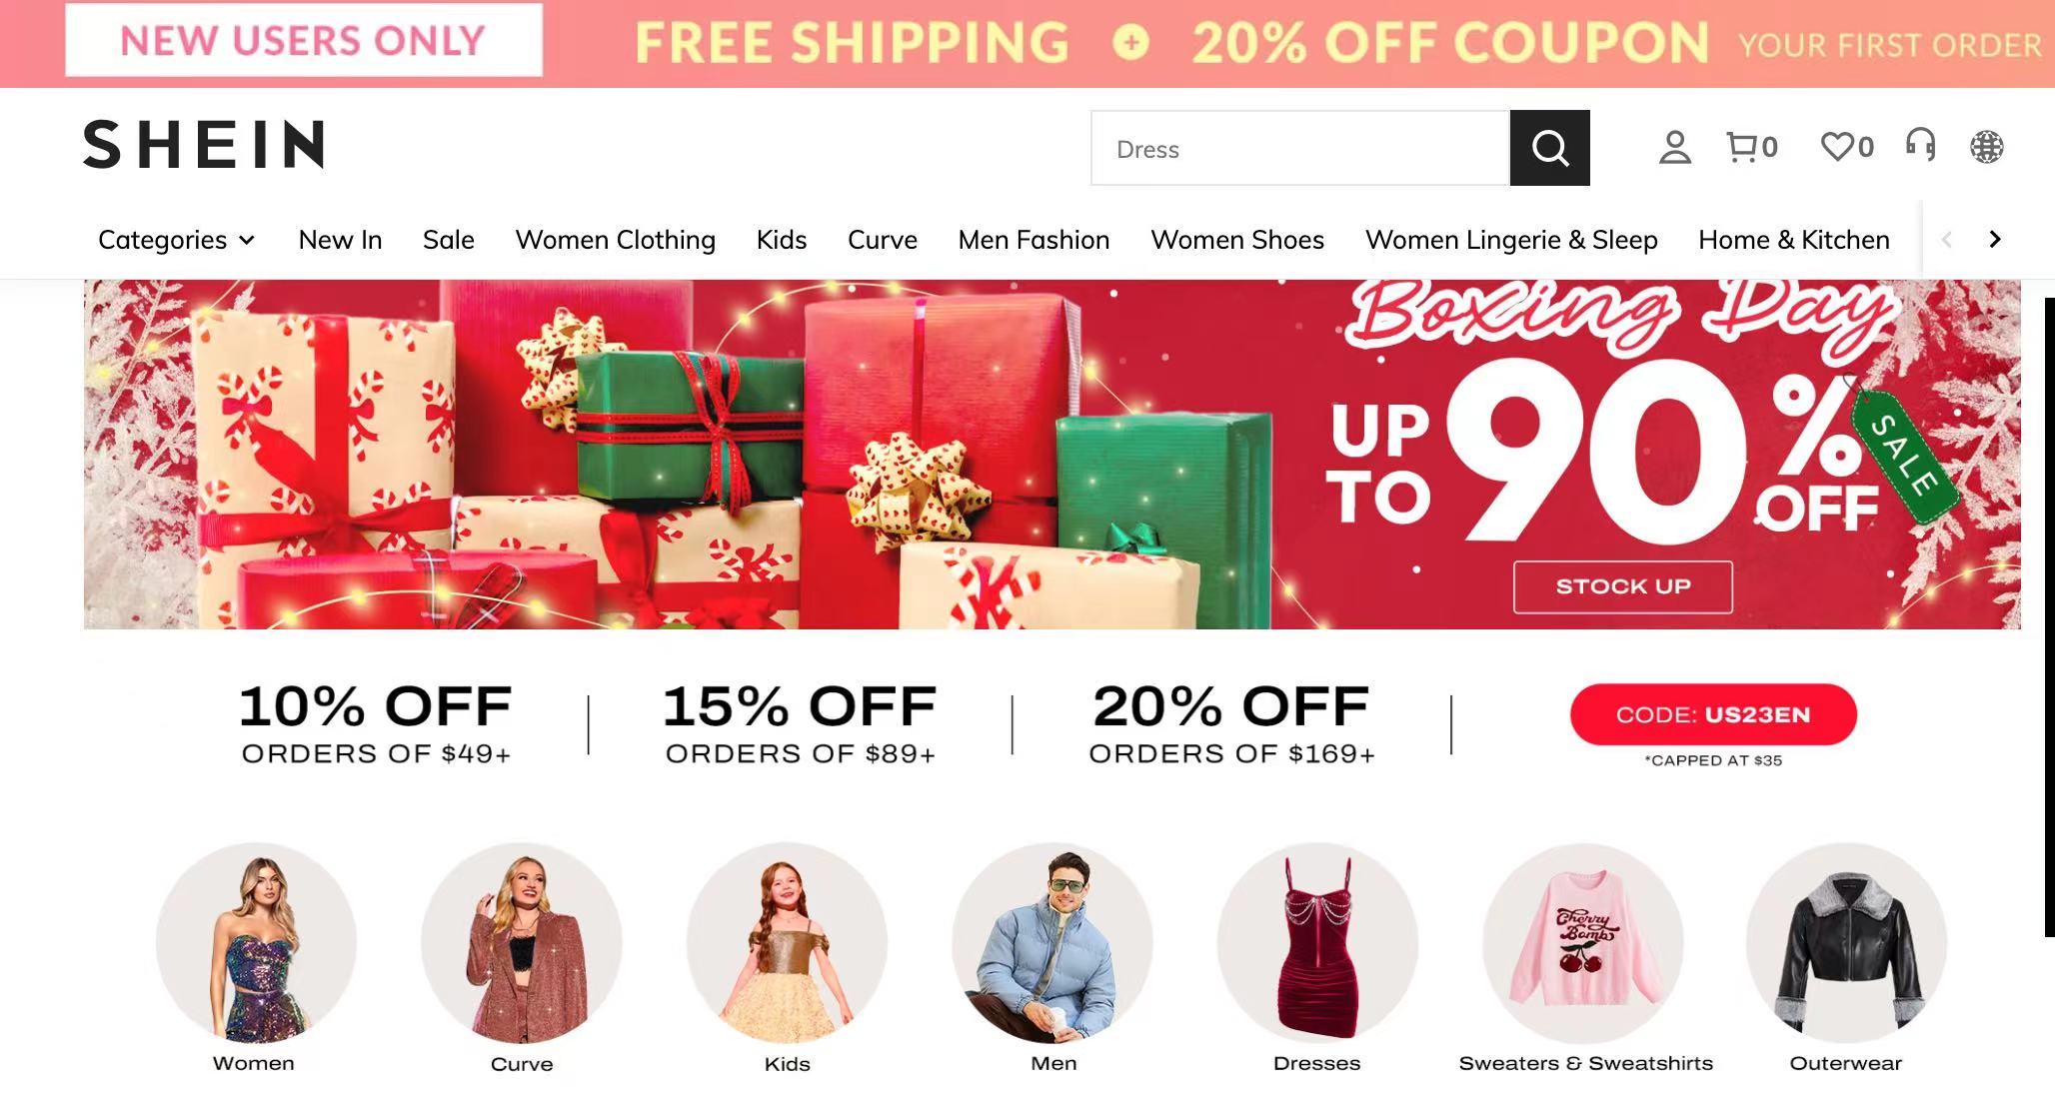Open customer support headset icon

pyautogui.click(x=1920, y=146)
